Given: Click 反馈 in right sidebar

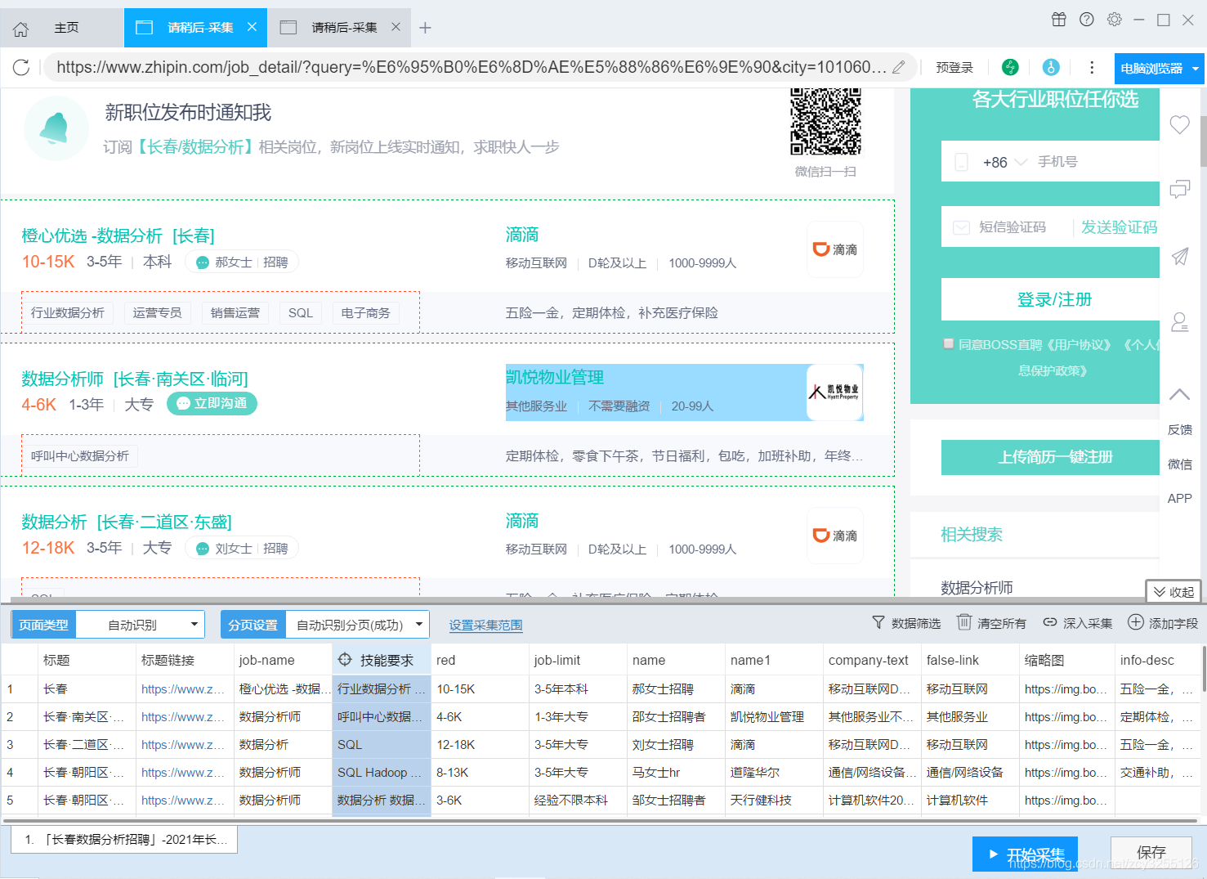Looking at the screenshot, I should [1180, 429].
